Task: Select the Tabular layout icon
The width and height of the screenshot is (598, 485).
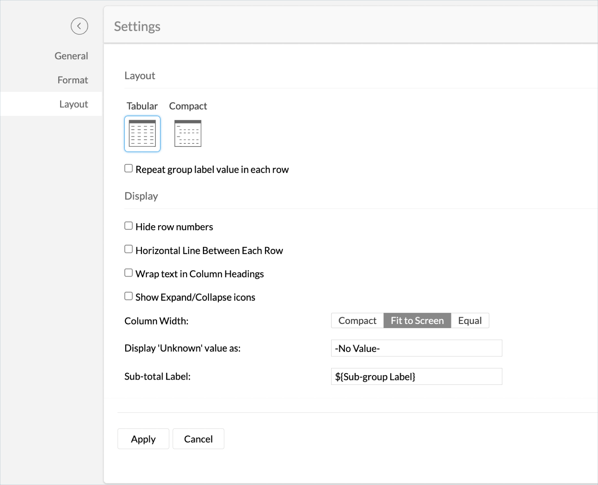Action: tap(142, 133)
